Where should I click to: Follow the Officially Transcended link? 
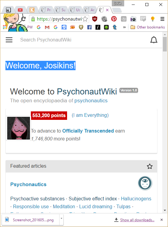(88, 131)
